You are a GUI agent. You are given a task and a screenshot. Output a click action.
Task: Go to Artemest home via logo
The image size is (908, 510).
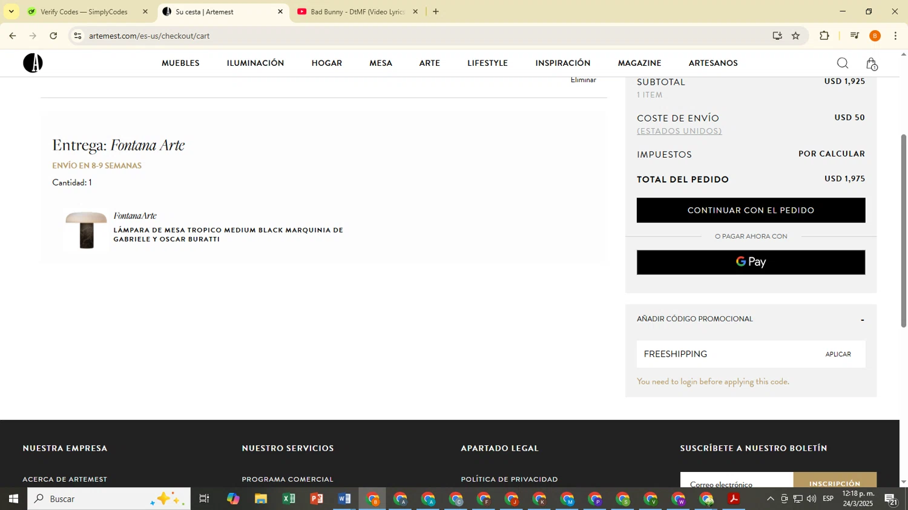(x=33, y=63)
